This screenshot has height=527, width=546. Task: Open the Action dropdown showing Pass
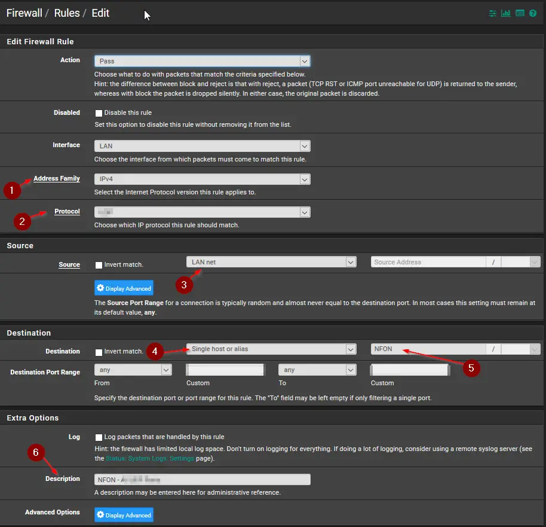pyautogui.click(x=202, y=61)
